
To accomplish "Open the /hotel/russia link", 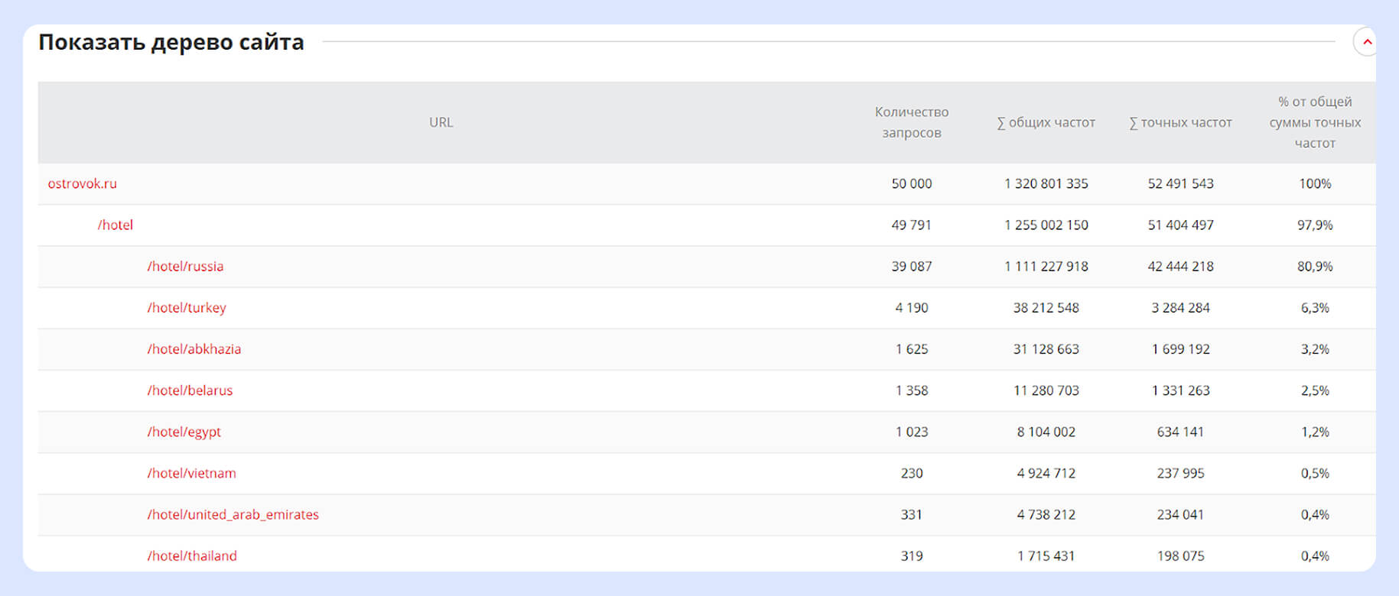I will [x=185, y=266].
